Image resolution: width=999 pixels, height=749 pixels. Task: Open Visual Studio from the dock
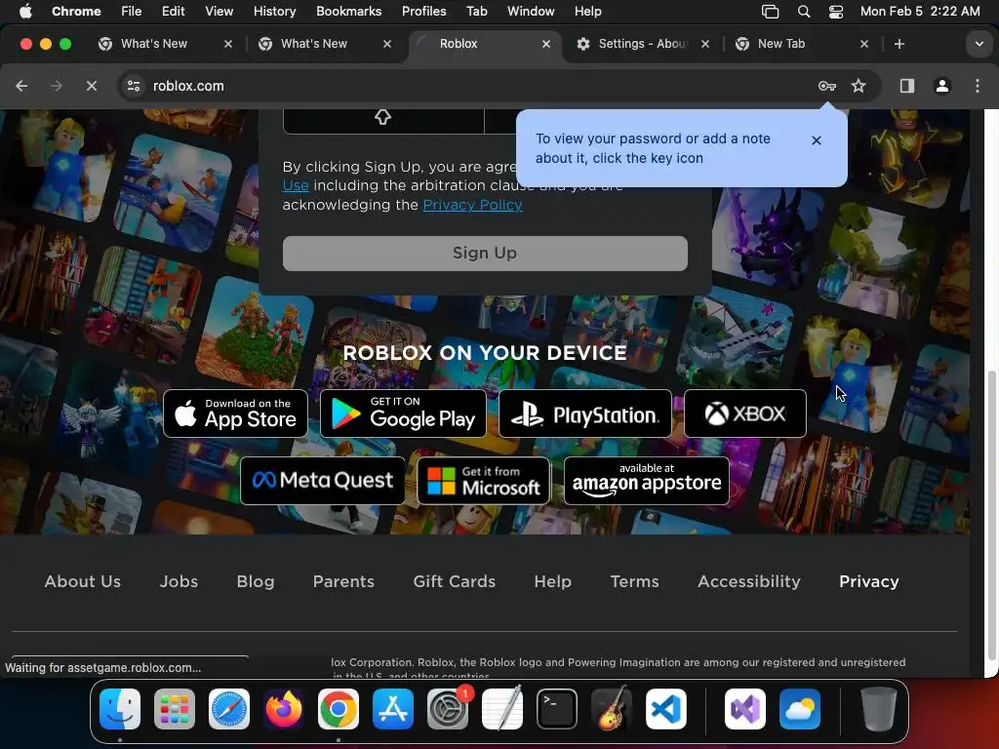pyautogui.click(x=744, y=710)
